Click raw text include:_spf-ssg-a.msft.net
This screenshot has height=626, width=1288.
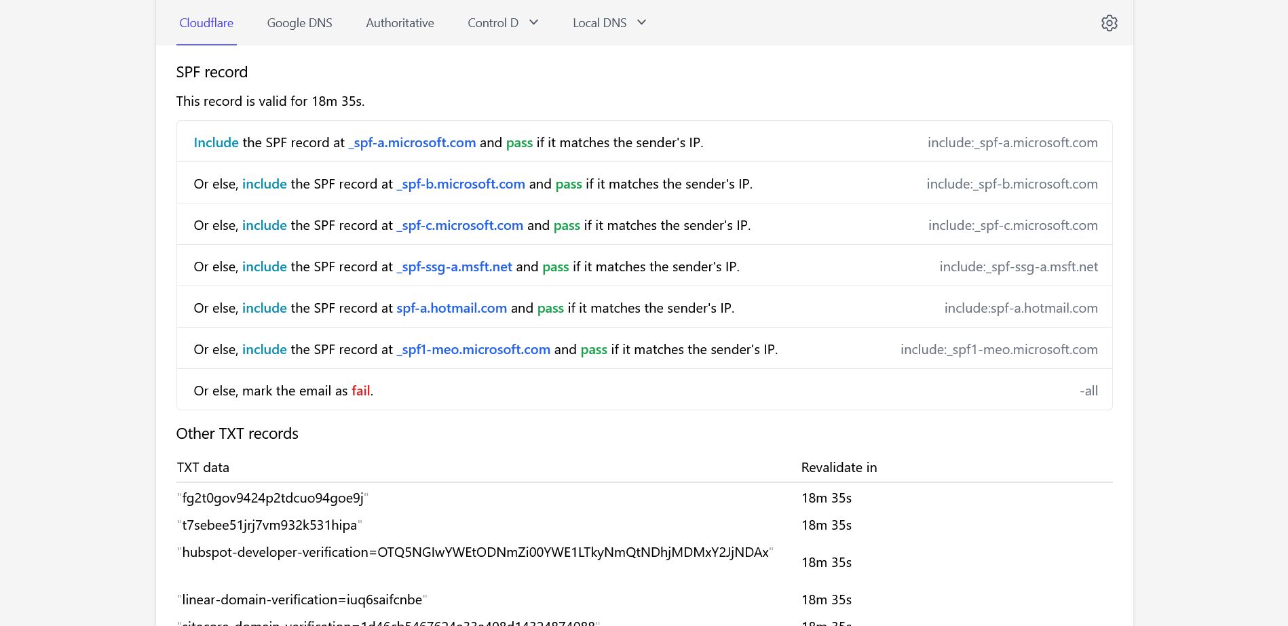coord(1019,267)
